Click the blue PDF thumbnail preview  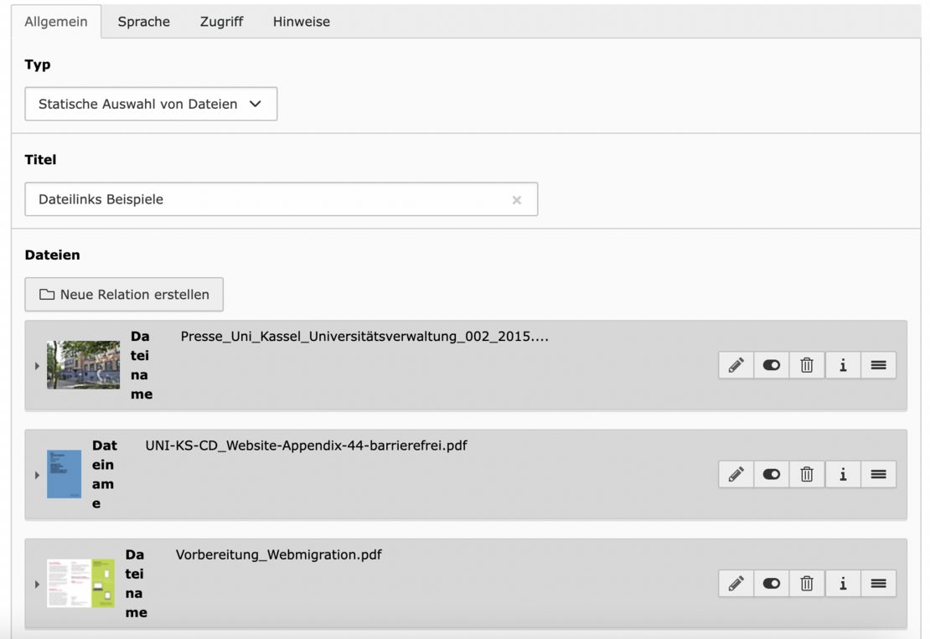point(65,474)
